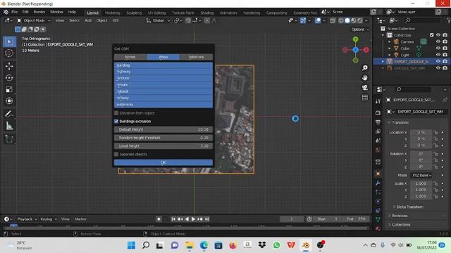The width and height of the screenshot is (451, 253).
Task: Select the Add Cube tool
Action: (9, 139)
